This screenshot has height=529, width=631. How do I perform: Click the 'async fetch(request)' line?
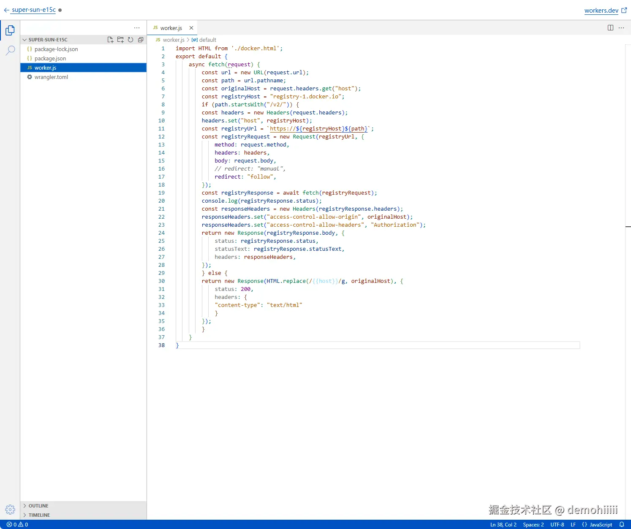[224, 65]
